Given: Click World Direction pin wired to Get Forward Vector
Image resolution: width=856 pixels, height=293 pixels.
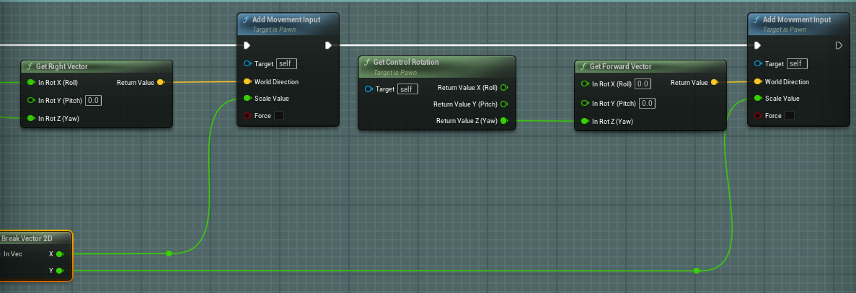Looking at the screenshot, I should click(x=758, y=81).
